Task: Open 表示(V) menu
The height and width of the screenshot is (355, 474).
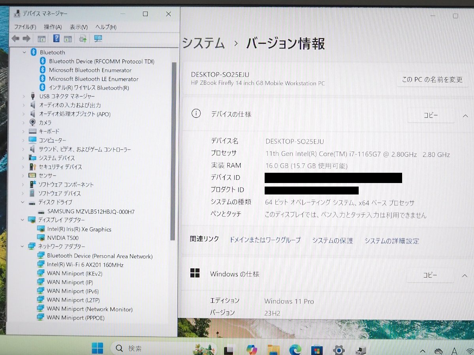Action: pos(79,27)
